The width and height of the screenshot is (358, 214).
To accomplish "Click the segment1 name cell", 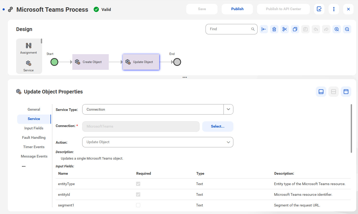I will [66, 205].
